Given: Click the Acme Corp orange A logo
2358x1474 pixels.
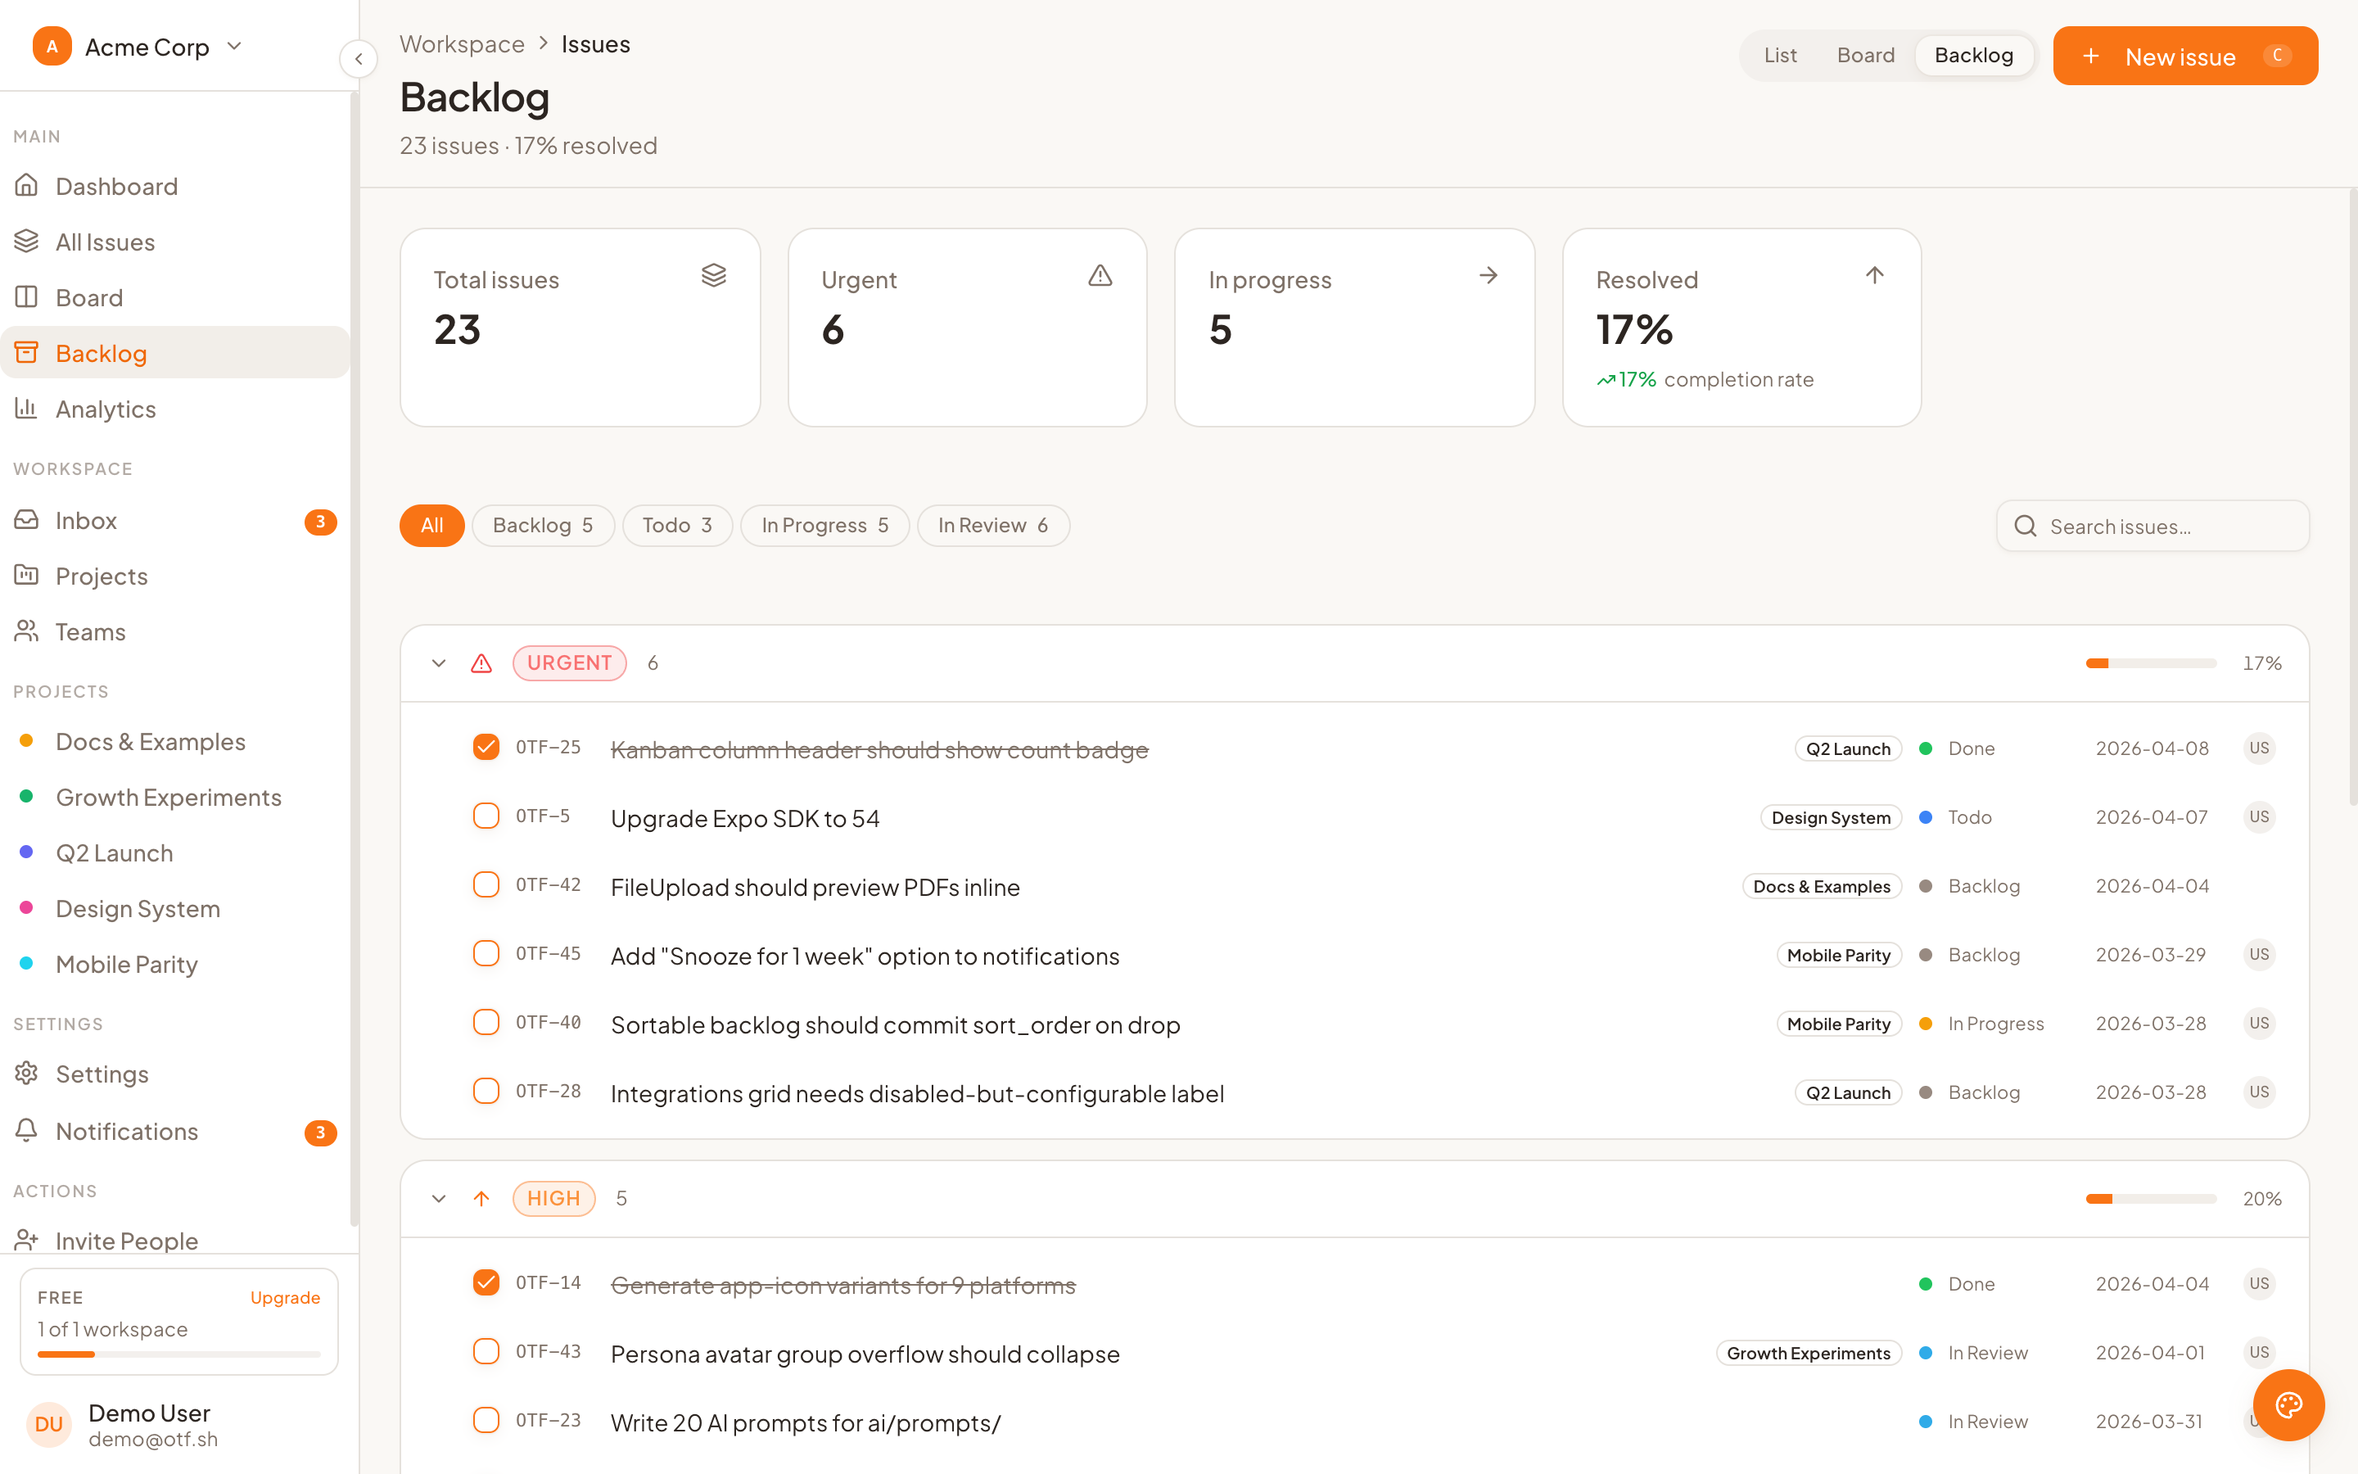Looking at the screenshot, I should [x=52, y=46].
